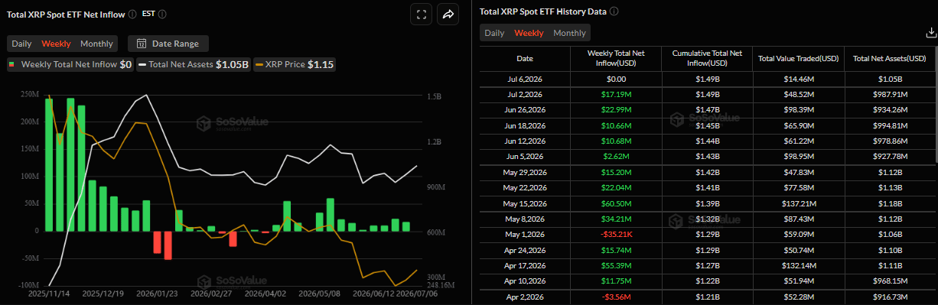Switch history table to Weekly
This screenshot has height=305, width=938.
tap(529, 33)
